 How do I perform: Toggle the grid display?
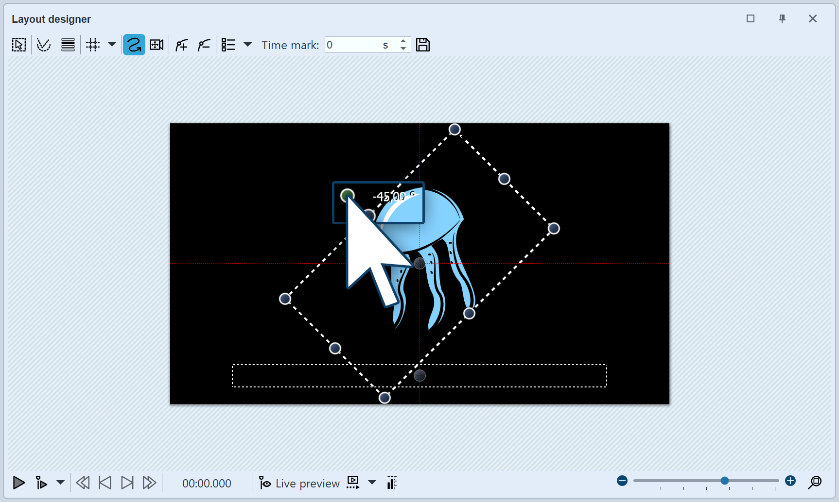coord(92,44)
